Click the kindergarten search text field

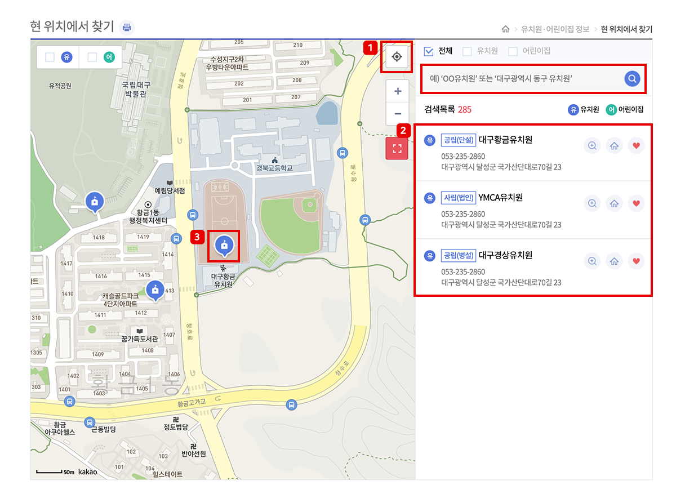click(524, 79)
